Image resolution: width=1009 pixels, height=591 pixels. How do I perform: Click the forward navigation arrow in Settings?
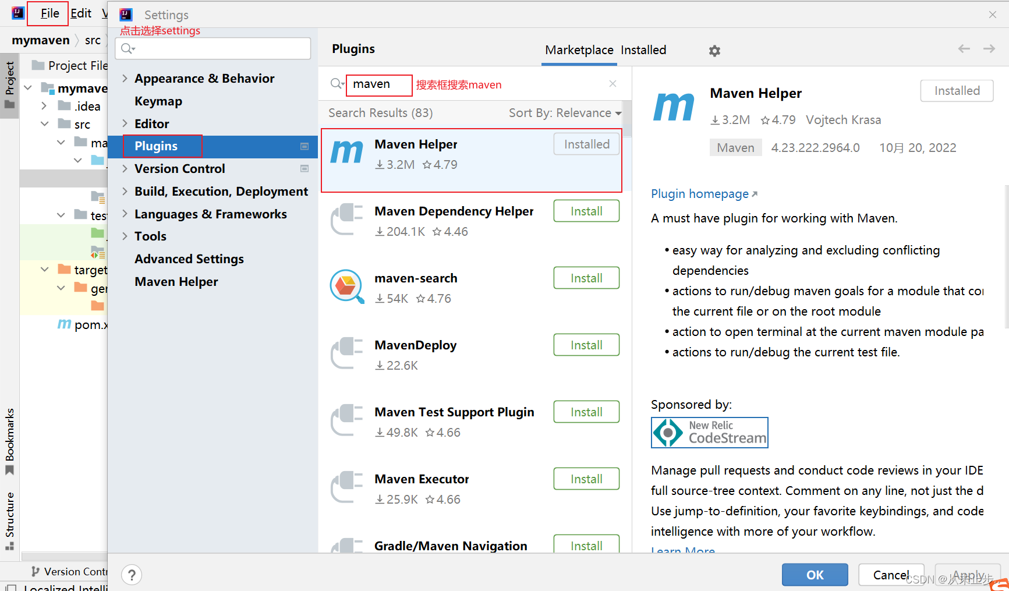[x=989, y=49]
